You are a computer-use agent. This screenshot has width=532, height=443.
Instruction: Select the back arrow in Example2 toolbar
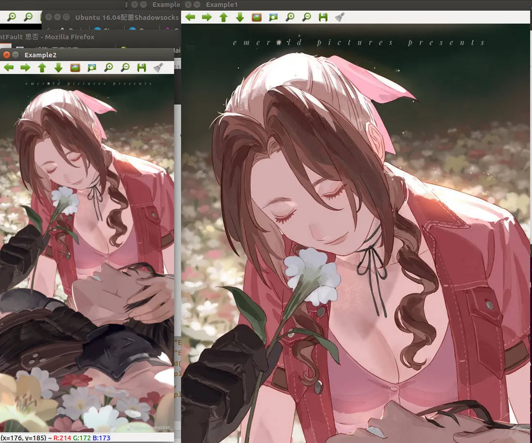(x=8, y=67)
